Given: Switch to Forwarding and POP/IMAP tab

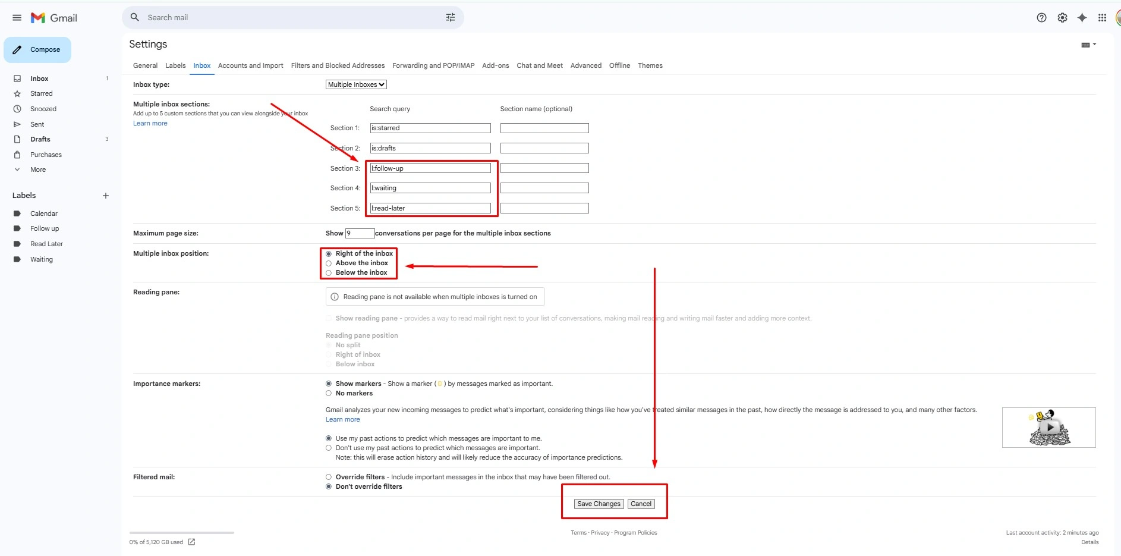Looking at the screenshot, I should click(433, 65).
